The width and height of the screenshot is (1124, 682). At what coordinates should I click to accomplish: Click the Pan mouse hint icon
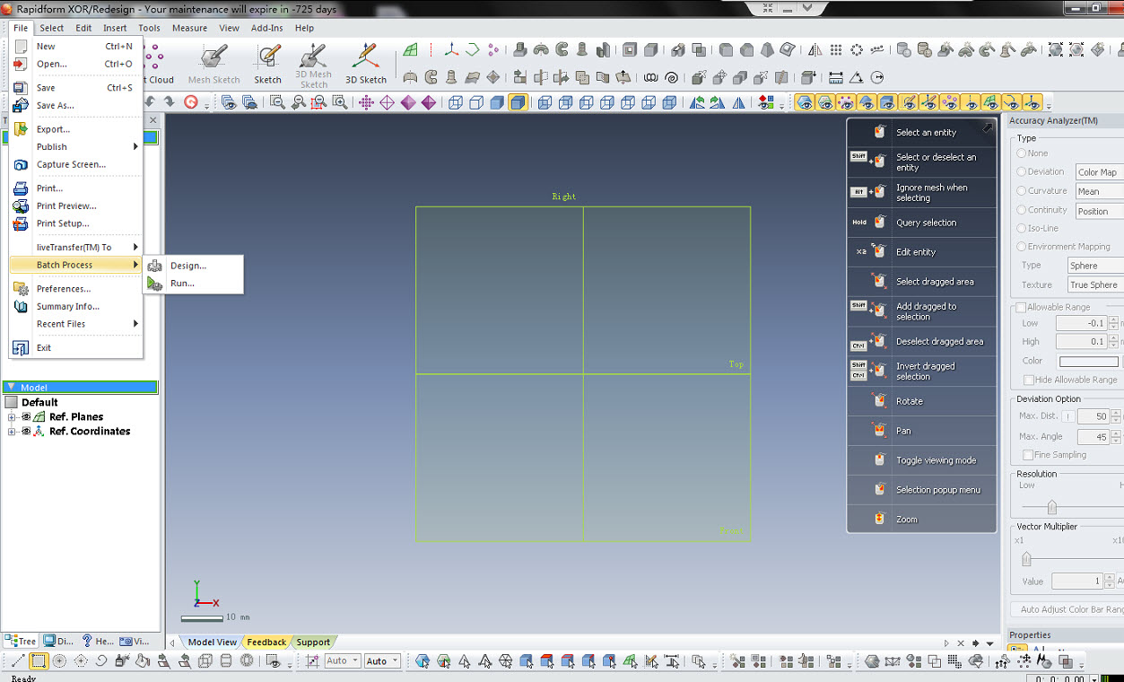pos(879,431)
